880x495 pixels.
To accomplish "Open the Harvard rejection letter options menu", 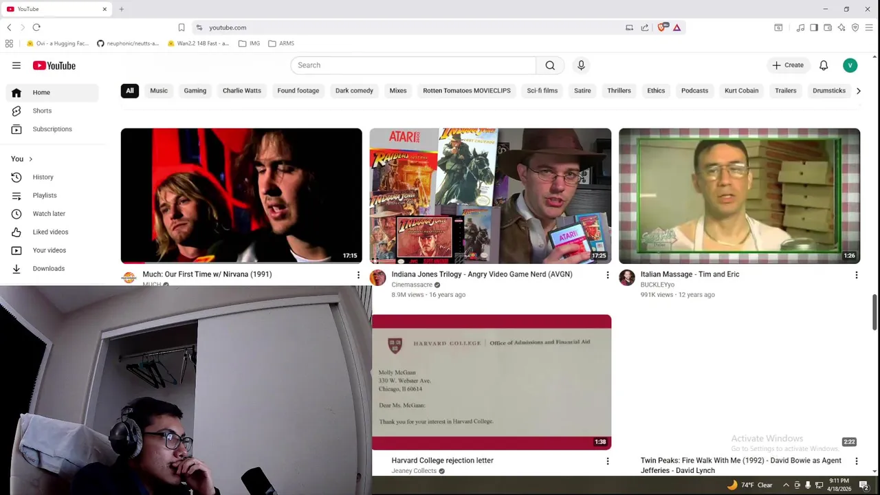I will point(607,461).
